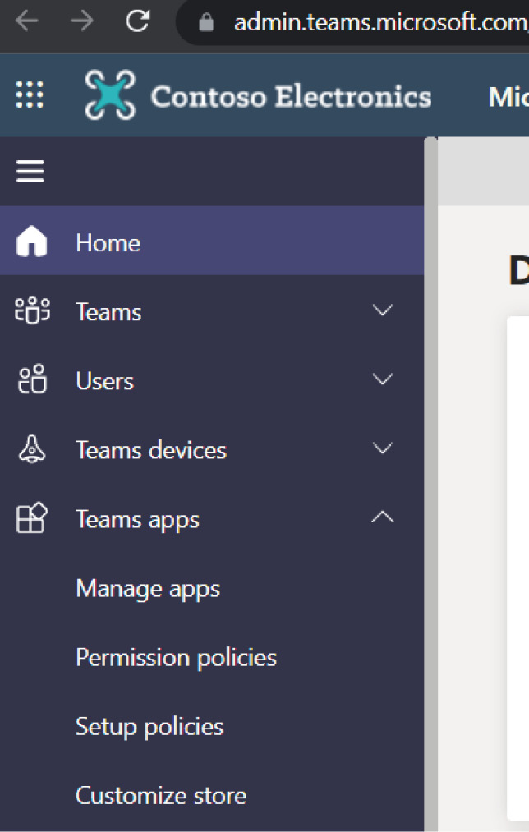Open Manage apps page
Viewport: 529px width, 832px height.
(148, 589)
